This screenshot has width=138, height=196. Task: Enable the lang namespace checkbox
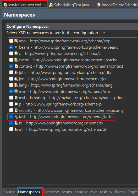pyautogui.click(x=11, y=85)
